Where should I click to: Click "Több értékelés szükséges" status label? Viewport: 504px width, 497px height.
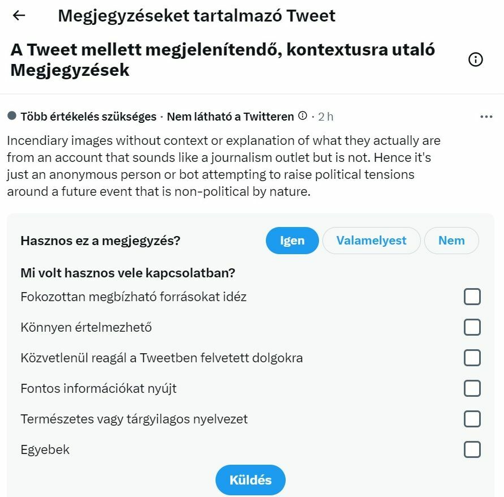coord(88,117)
